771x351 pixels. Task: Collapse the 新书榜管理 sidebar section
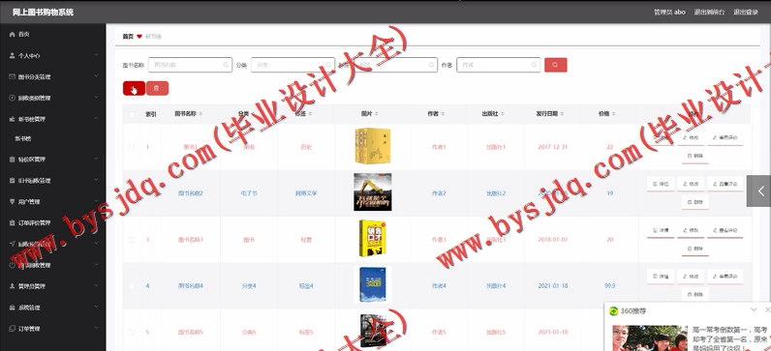click(x=97, y=118)
